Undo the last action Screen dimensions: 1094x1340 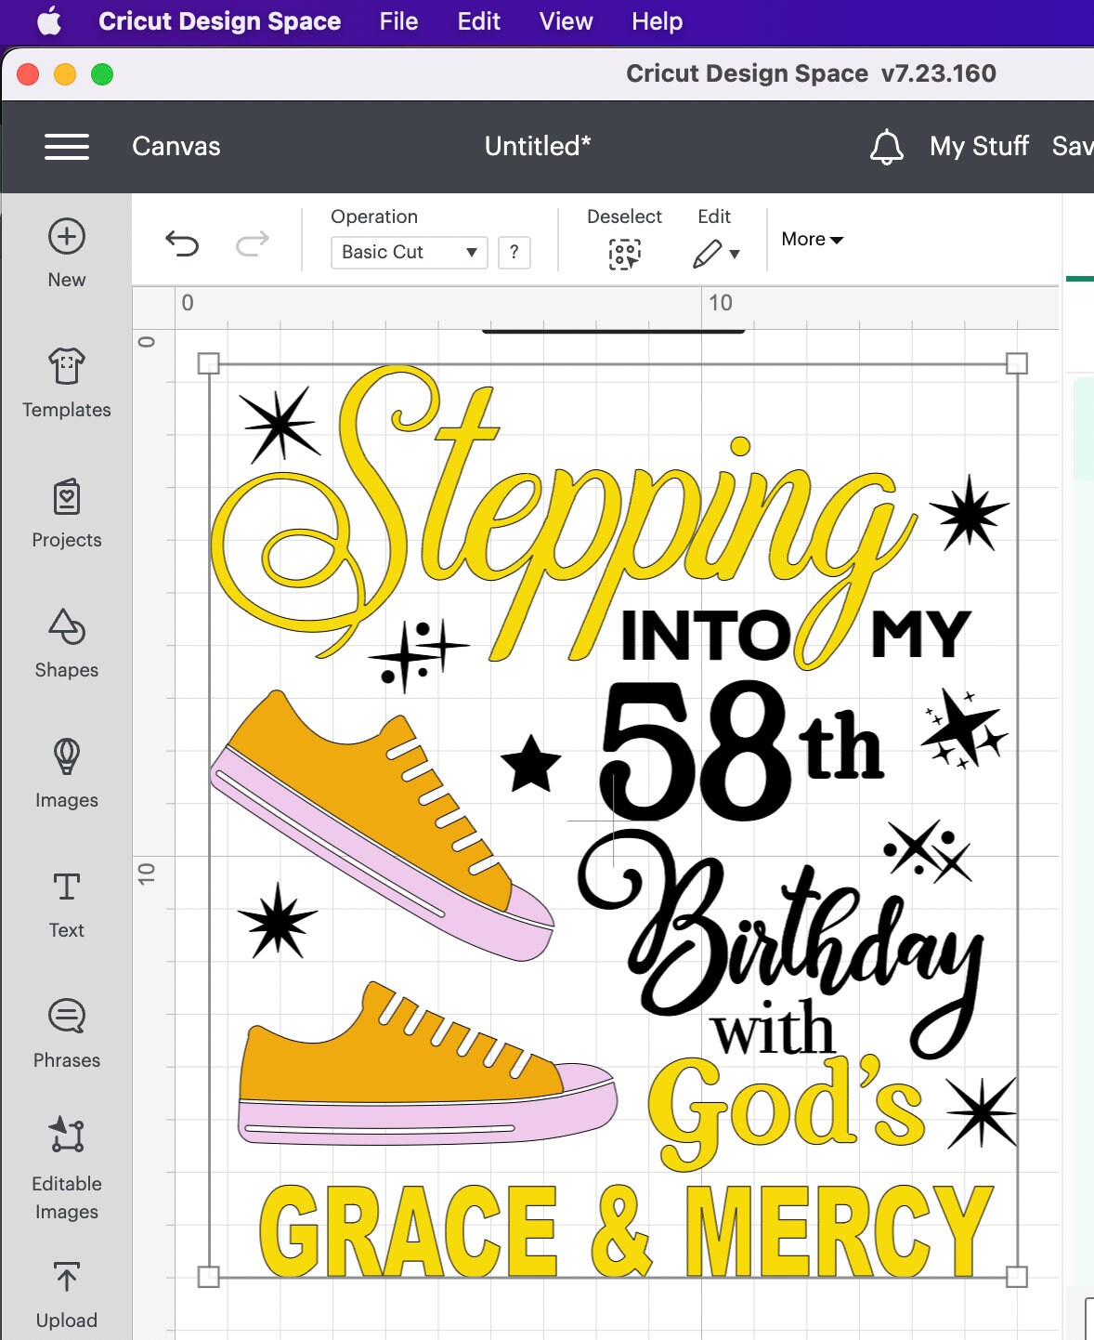pos(182,243)
